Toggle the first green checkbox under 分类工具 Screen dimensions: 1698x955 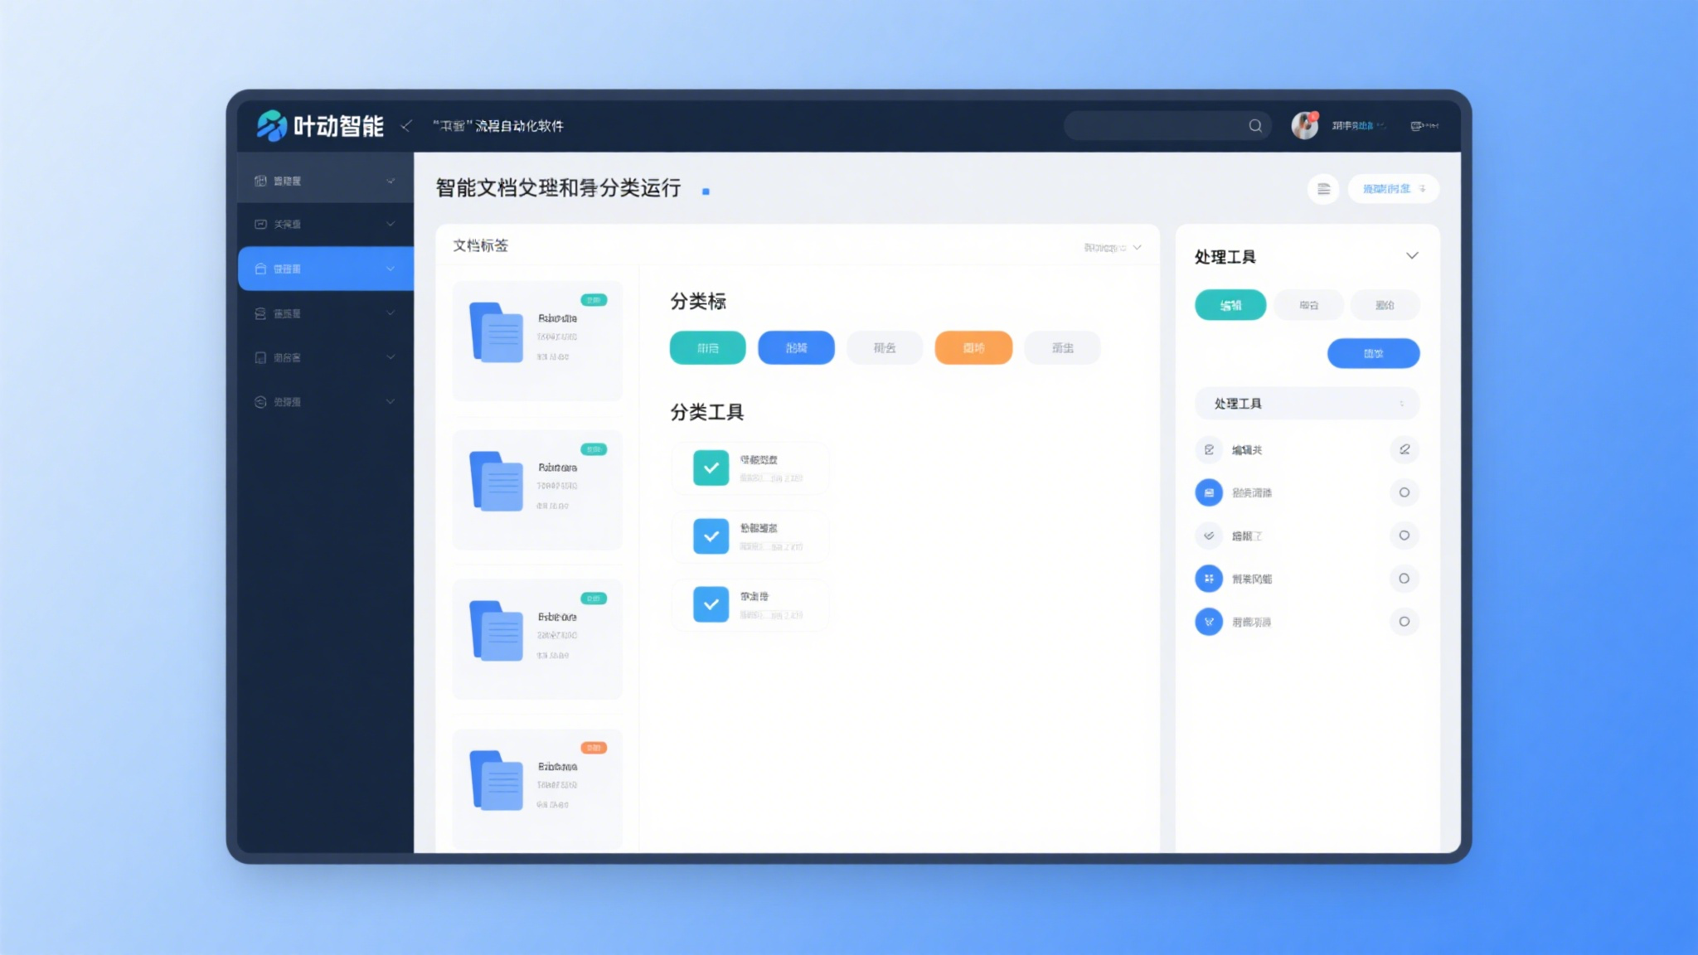coord(710,468)
